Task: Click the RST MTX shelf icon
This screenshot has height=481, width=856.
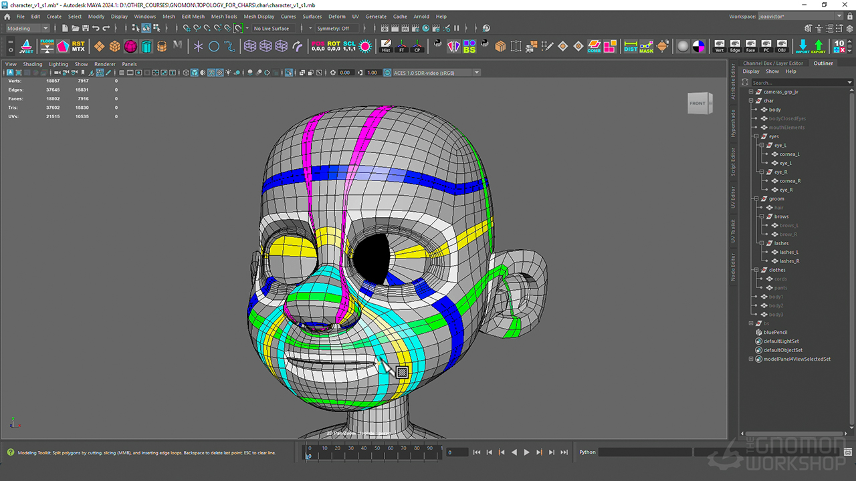Action: pos(78,46)
